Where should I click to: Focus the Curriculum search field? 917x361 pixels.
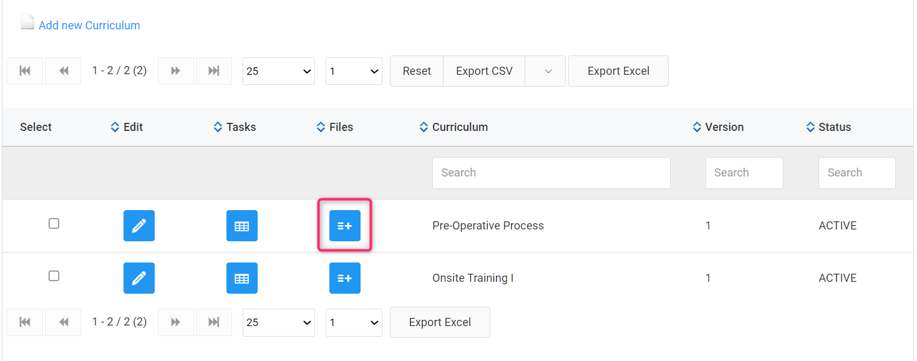551,173
